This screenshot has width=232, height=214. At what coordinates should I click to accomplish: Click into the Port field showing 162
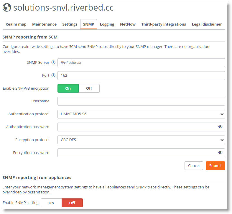[x=141, y=76]
